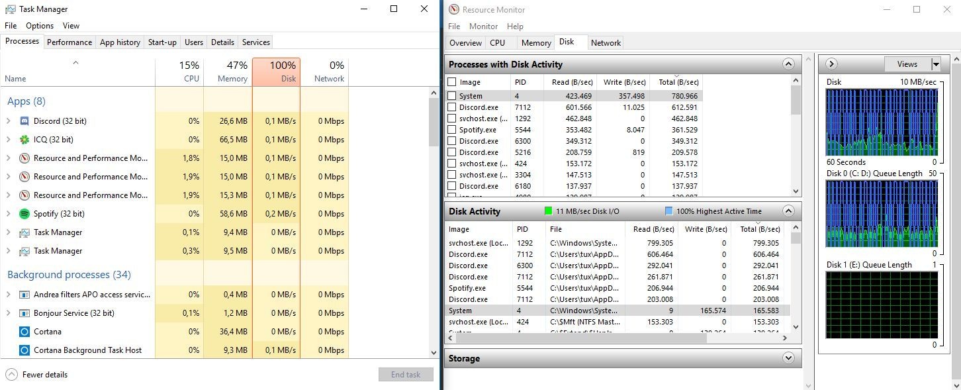Image resolution: width=961 pixels, height=390 pixels.
Task: Click the Disk 10 MB/sec graph
Action: [881, 122]
